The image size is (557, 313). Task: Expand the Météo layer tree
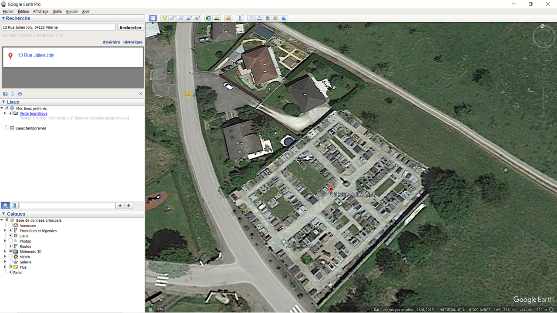[x=5, y=256]
